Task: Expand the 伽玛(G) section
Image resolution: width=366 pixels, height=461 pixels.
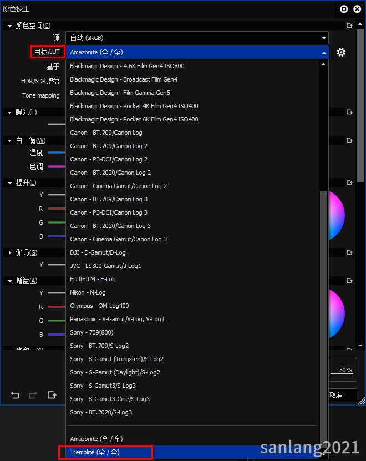Action: 9,252
